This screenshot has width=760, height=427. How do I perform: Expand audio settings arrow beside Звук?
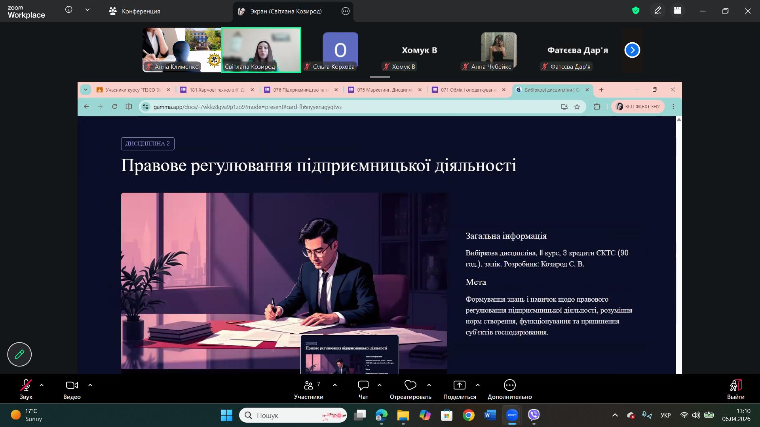tap(42, 385)
